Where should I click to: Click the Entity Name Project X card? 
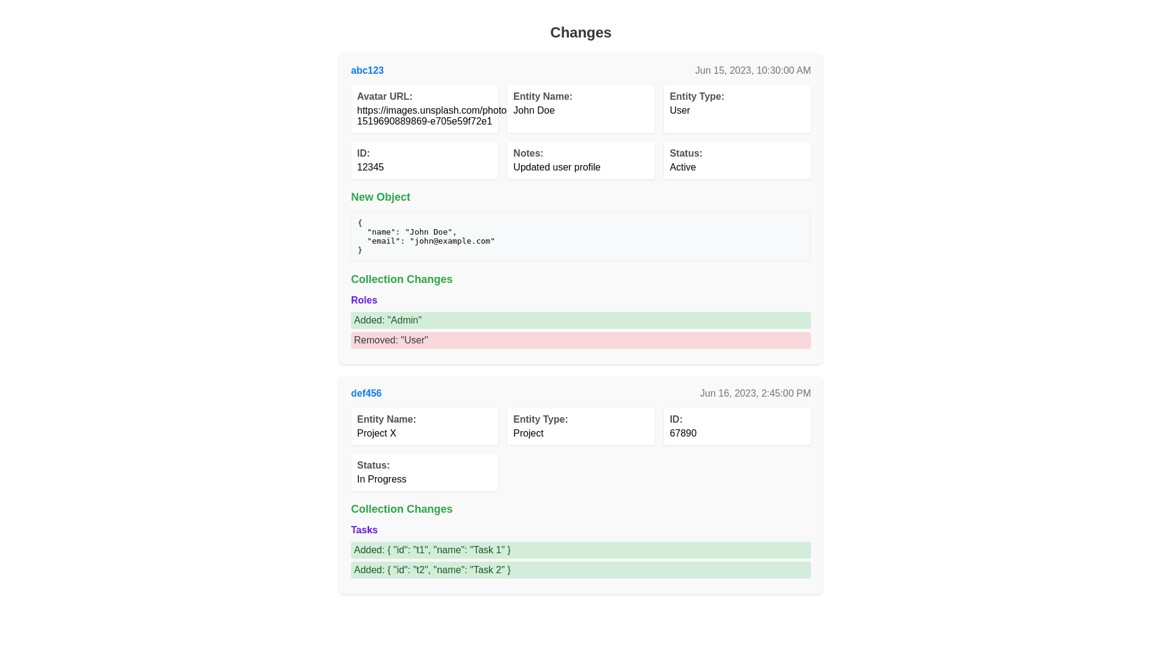424,426
